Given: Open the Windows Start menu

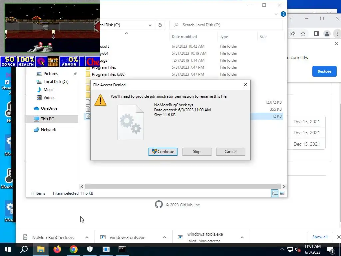Looking at the screenshot, I should 8,249.
